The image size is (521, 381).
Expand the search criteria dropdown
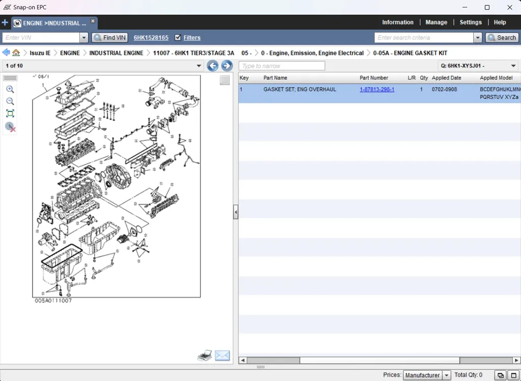coord(478,38)
